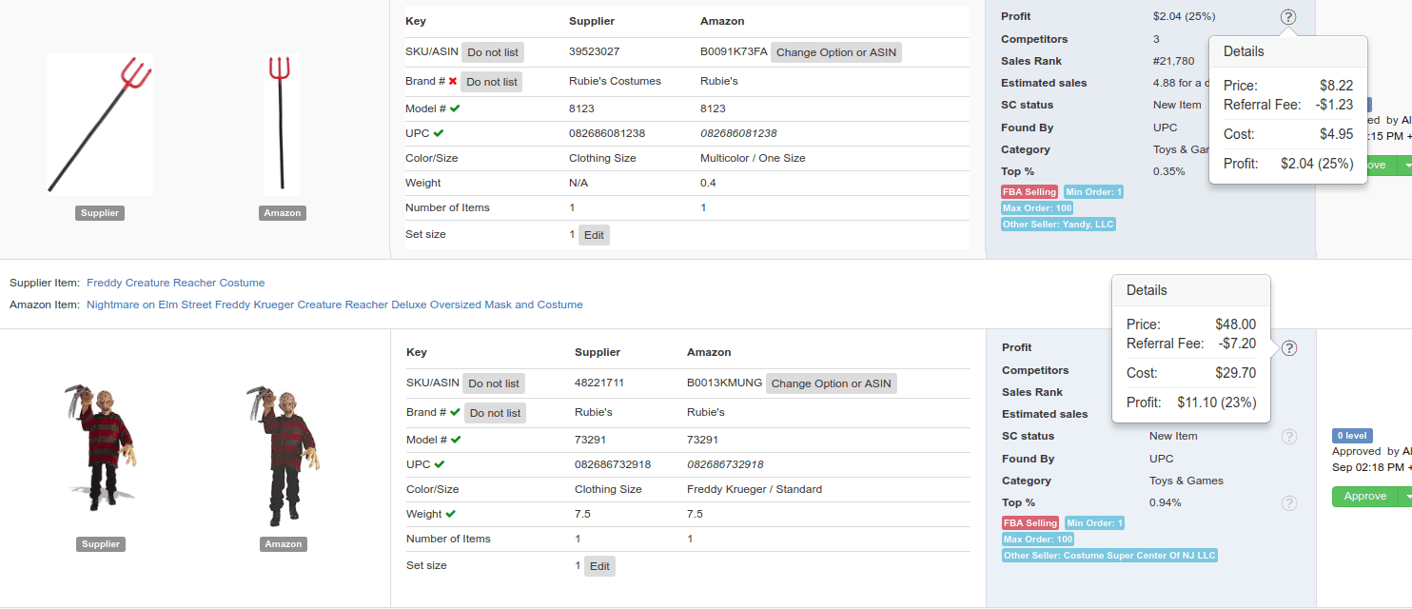Image resolution: width=1412 pixels, height=609 pixels.
Task: Click ASIN text B0091K73FA
Action: click(734, 51)
